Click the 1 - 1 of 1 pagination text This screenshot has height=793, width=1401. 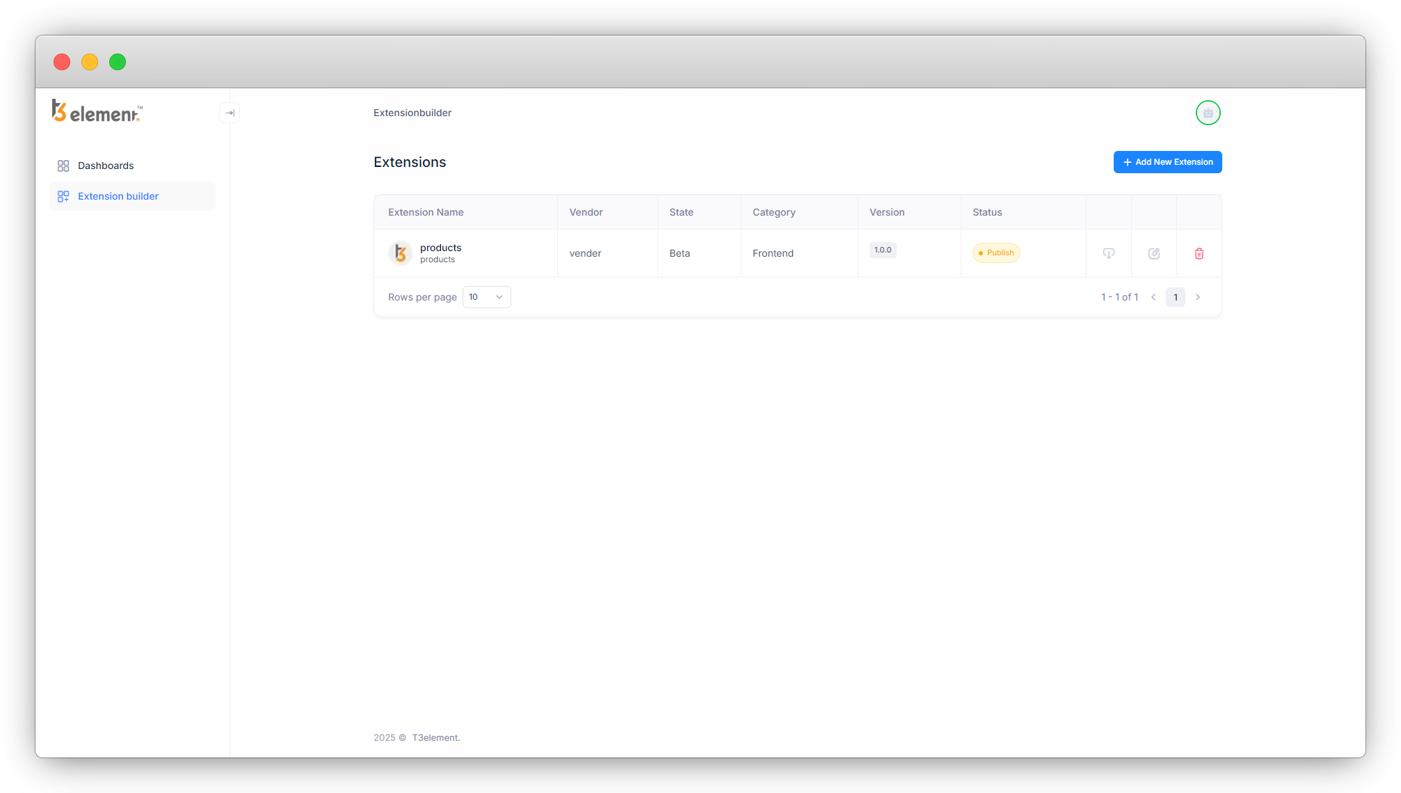[1119, 297]
